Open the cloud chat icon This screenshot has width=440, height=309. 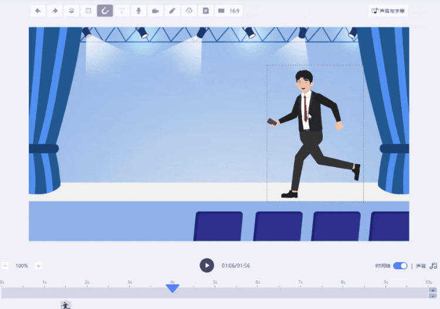click(189, 11)
